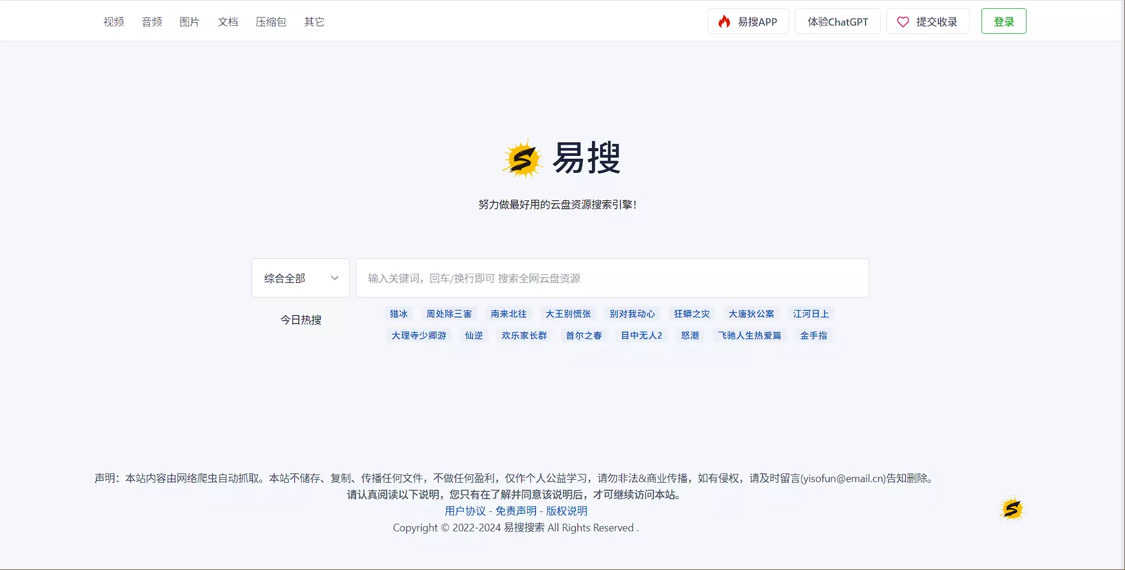The image size is (1125, 570).
Task: Select the 图片 menu item
Action: pos(189,22)
